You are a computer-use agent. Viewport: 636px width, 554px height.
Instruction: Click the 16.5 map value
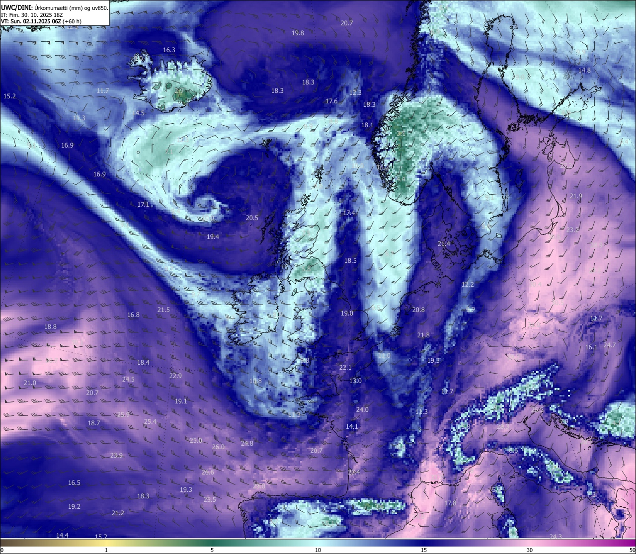[74, 482]
